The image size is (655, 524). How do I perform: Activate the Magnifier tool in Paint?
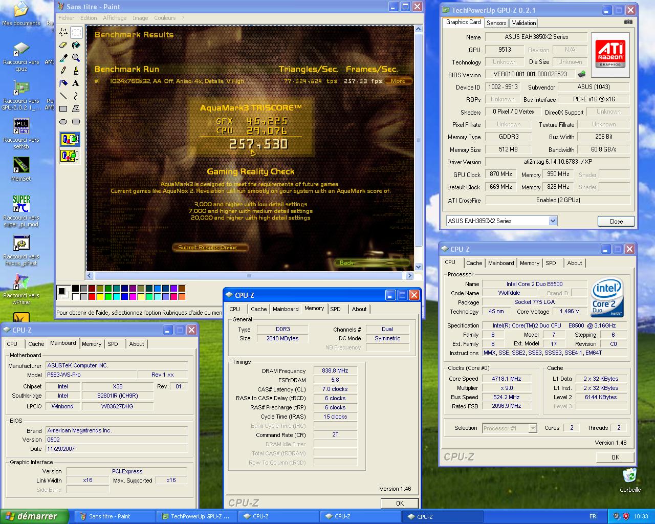[x=76, y=58]
